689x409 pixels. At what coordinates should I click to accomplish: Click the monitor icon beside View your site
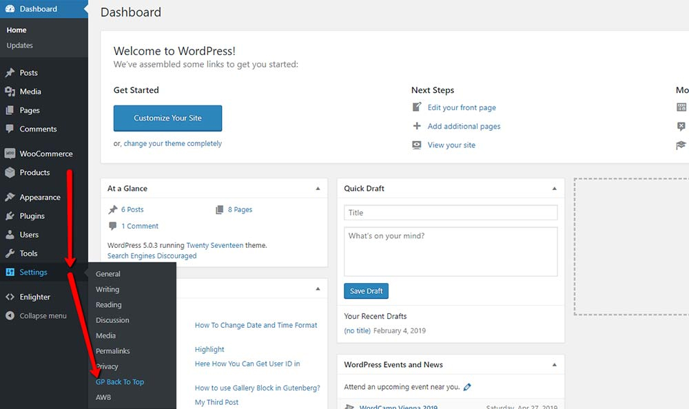(417, 145)
